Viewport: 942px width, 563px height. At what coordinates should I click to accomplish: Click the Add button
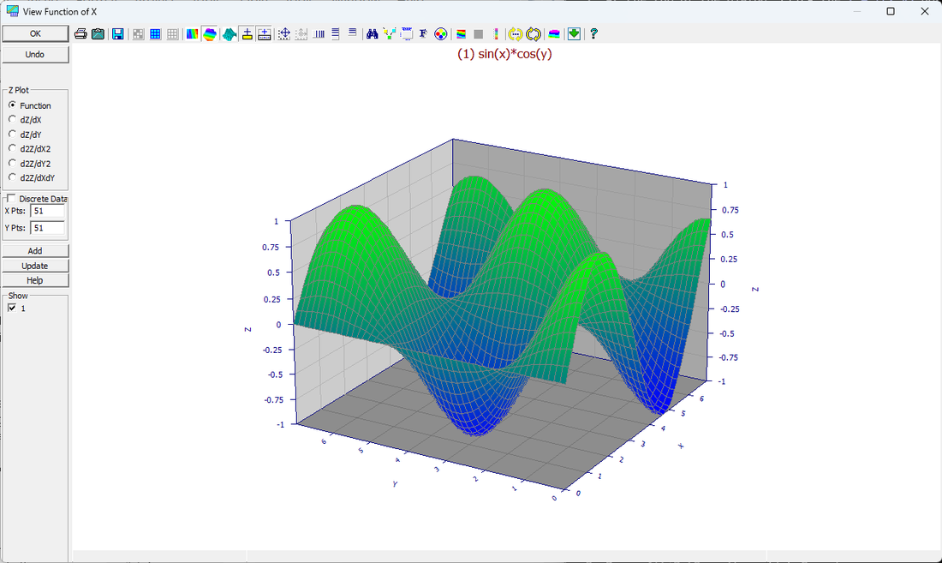click(x=35, y=250)
